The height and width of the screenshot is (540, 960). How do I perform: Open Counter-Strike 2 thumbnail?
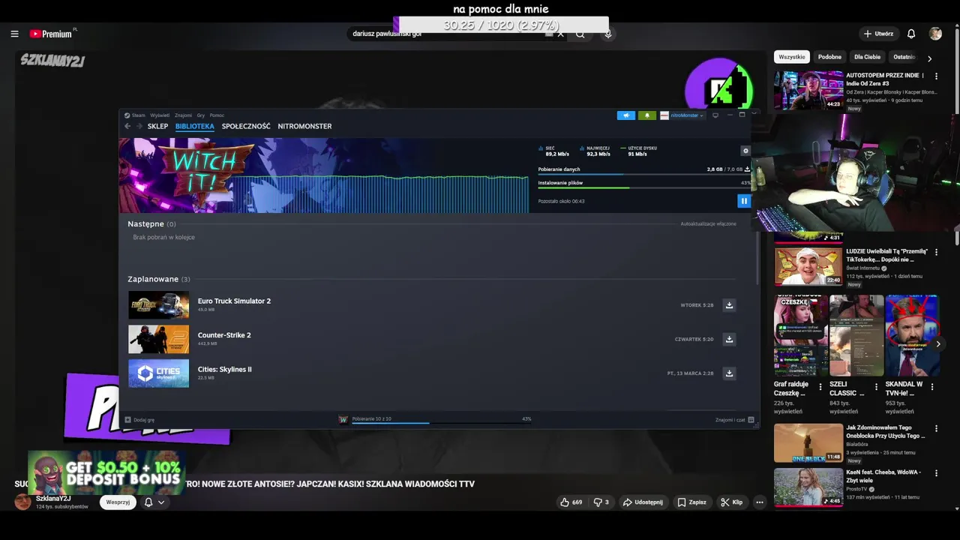[158, 339]
